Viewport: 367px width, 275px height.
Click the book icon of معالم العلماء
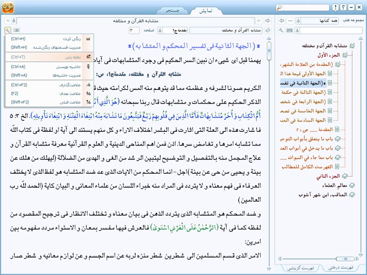point(352,186)
